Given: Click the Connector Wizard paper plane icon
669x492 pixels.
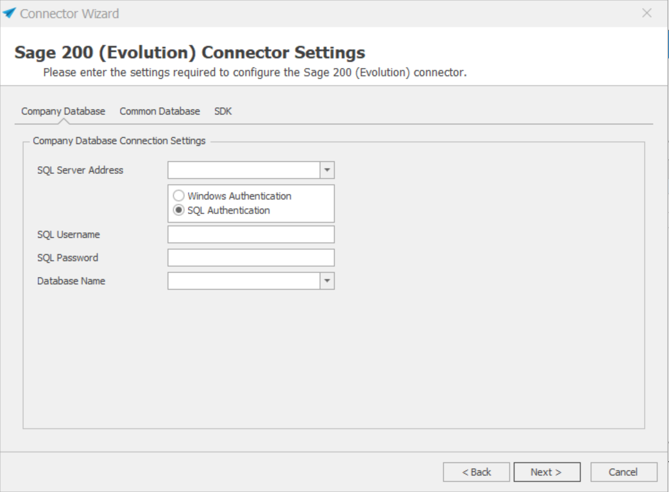Looking at the screenshot, I should (9, 13).
